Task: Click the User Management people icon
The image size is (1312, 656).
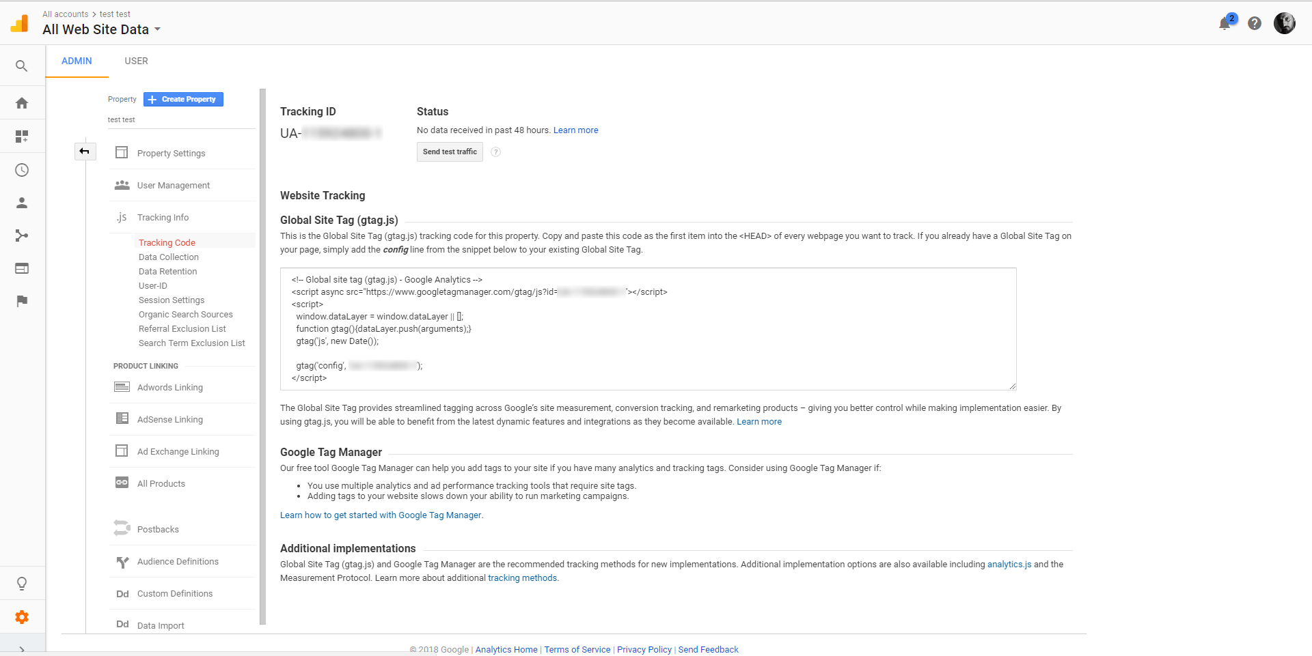Action: (x=122, y=185)
